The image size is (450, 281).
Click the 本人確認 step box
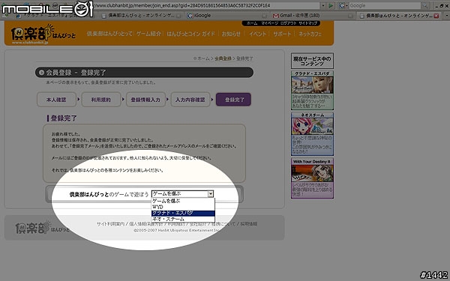tap(56, 100)
